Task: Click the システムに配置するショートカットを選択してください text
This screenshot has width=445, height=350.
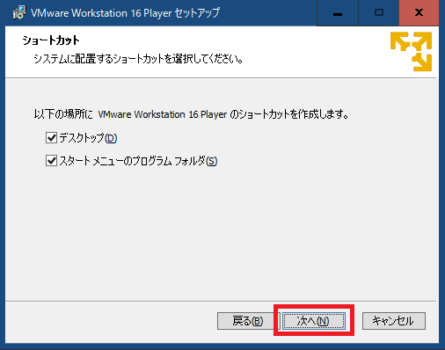Action: pos(138,59)
